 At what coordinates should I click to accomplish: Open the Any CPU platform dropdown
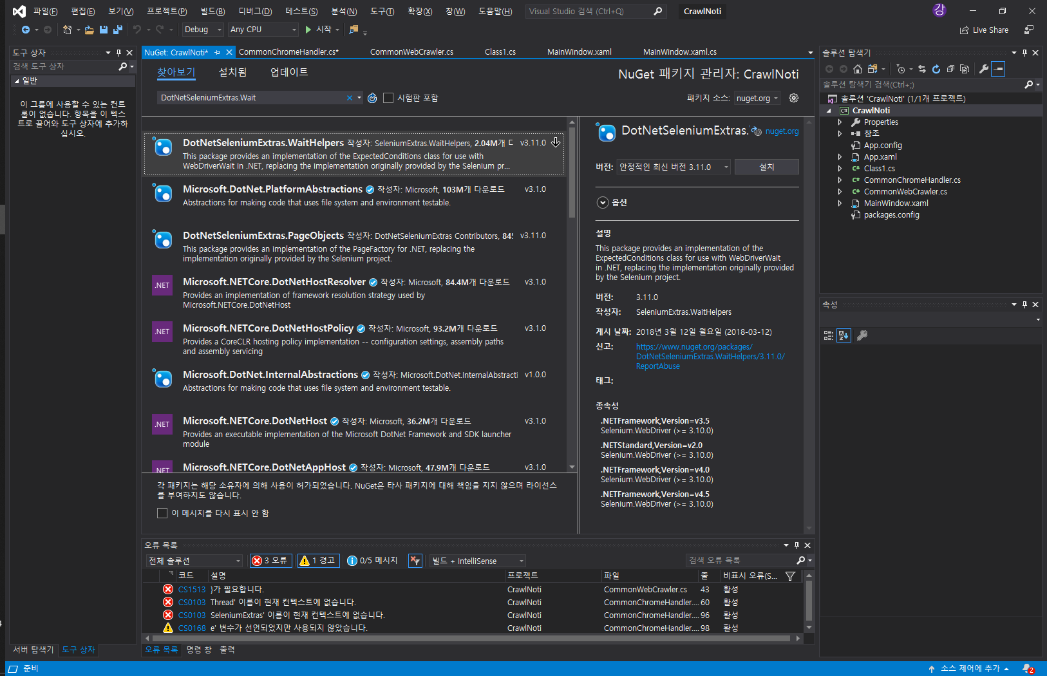tap(263, 30)
